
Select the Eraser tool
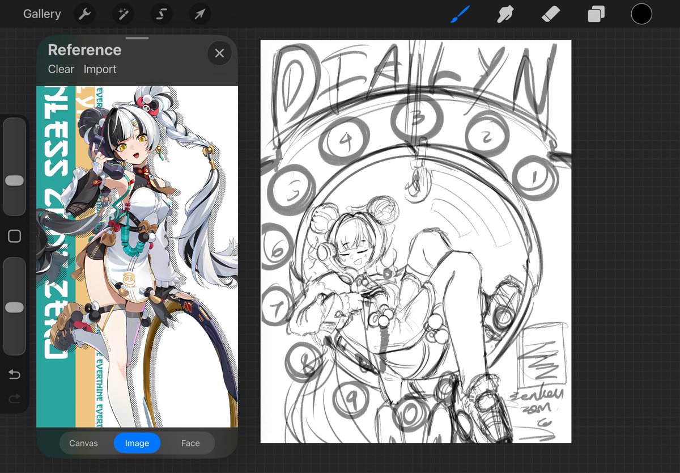point(550,14)
